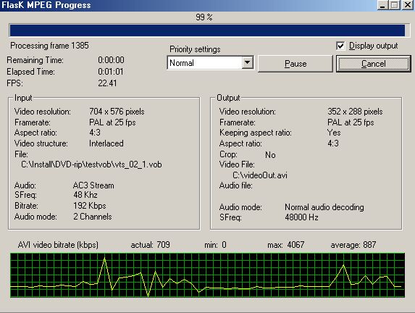The width and height of the screenshot is (415, 313).
Task: Click the Output group box heading
Action: click(x=228, y=98)
